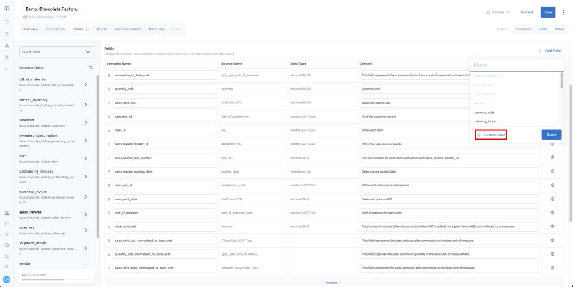The height and width of the screenshot is (287, 575).
Task: Click the info icon on the Tables tab
Action: pyautogui.click(x=86, y=29)
